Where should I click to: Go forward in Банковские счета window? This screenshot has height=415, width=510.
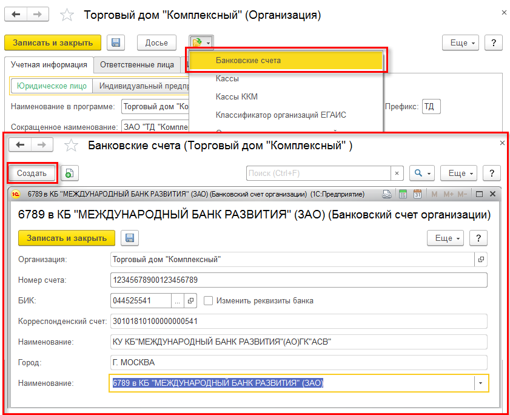pyautogui.click(x=42, y=145)
